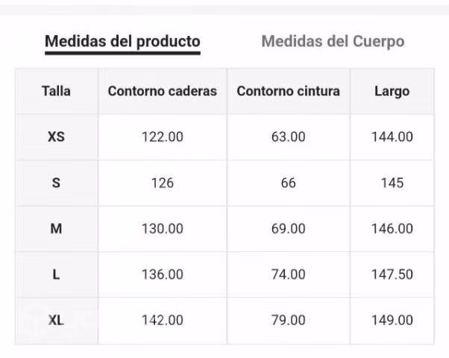Image resolution: width=449 pixels, height=358 pixels.
Task: Select the S size row label
Action: tap(56, 183)
